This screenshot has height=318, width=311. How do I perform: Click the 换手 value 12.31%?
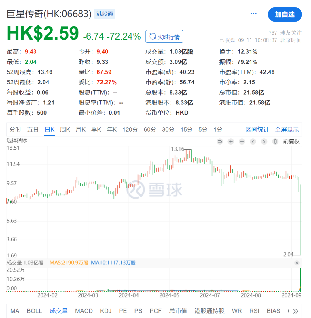tap(247, 52)
